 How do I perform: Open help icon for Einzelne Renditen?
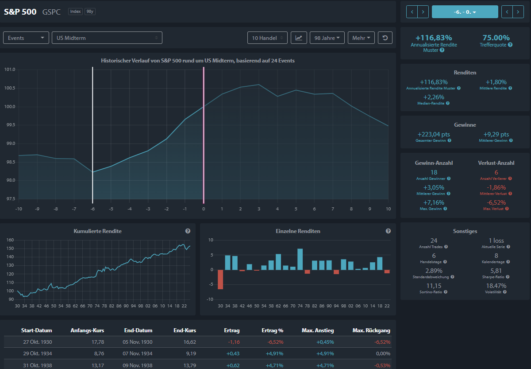pos(388,231)
